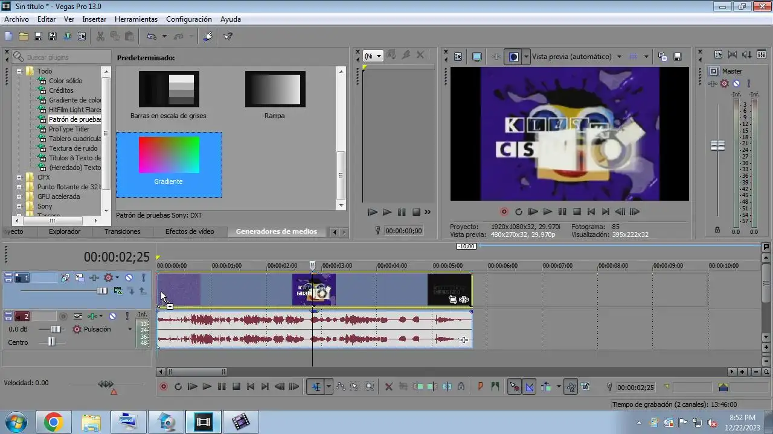Click Preview on external monitor icon

coord(477,57)
